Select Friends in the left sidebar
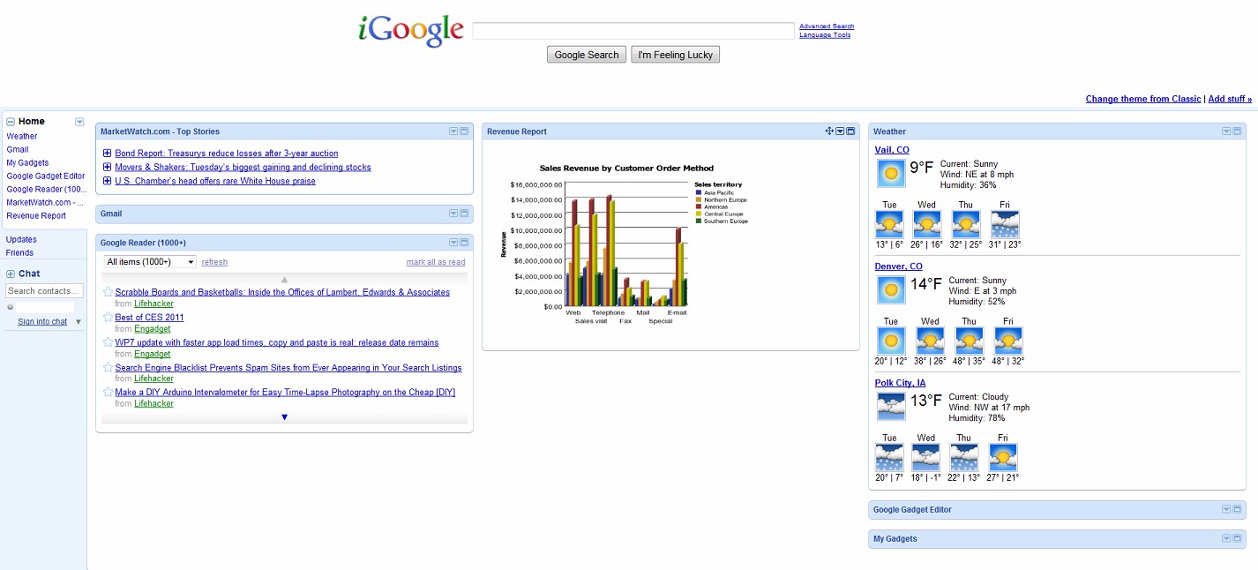Image resolution: width=1258 pixels, height=570 pixels. pos(19,253)
